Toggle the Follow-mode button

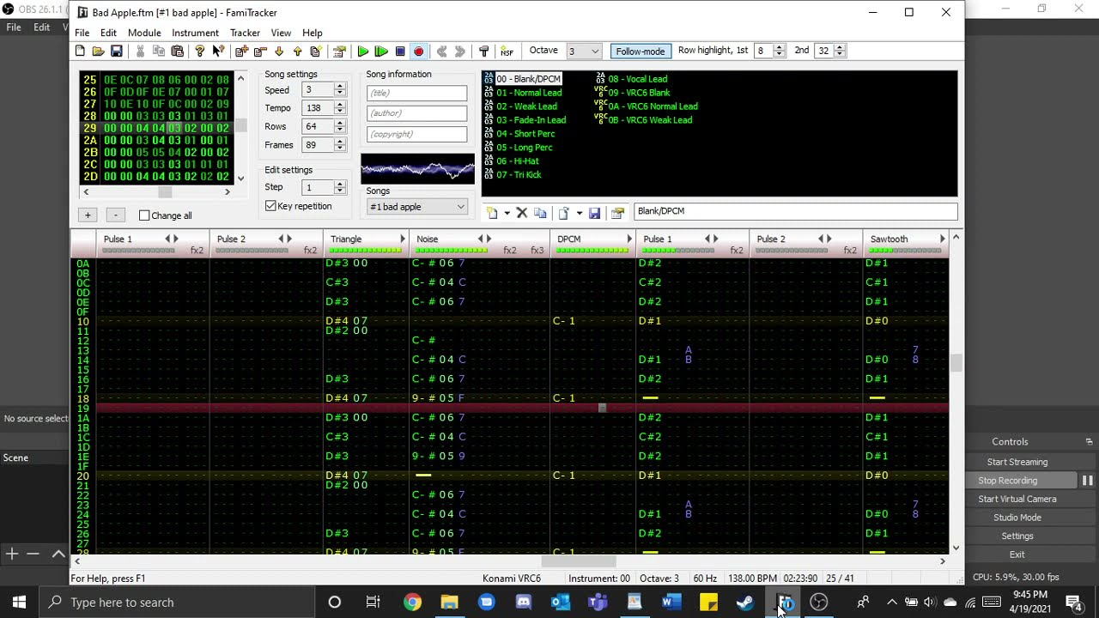[x=640, y=51]
